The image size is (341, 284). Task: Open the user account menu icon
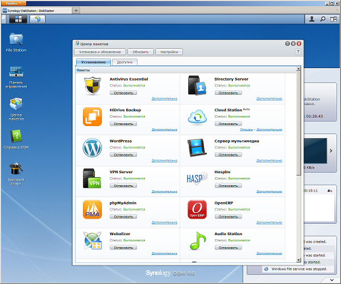click(311, 19)
